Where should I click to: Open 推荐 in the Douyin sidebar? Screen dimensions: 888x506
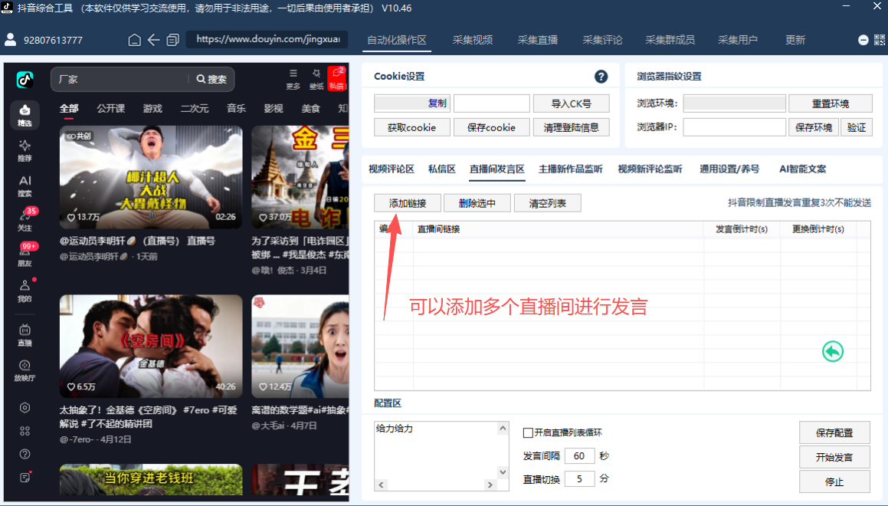(x=25, y=151)
